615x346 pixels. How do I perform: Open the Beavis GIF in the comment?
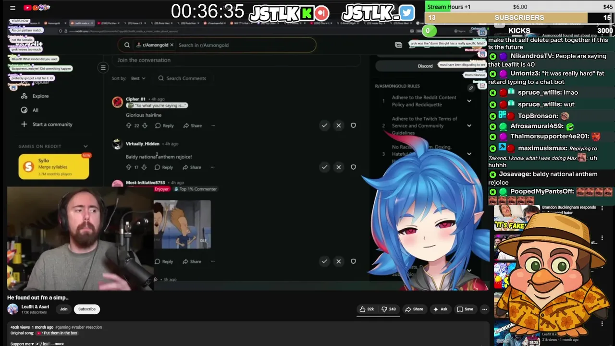182,224
